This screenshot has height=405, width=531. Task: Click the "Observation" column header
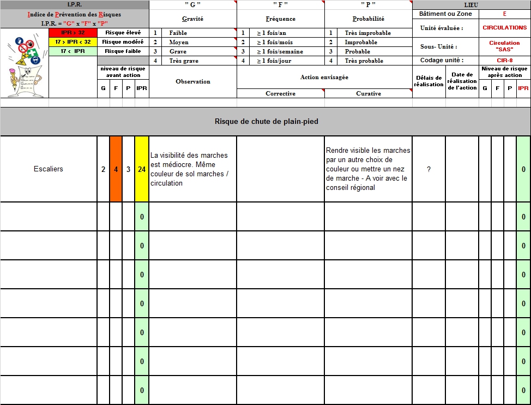point(192,81)
